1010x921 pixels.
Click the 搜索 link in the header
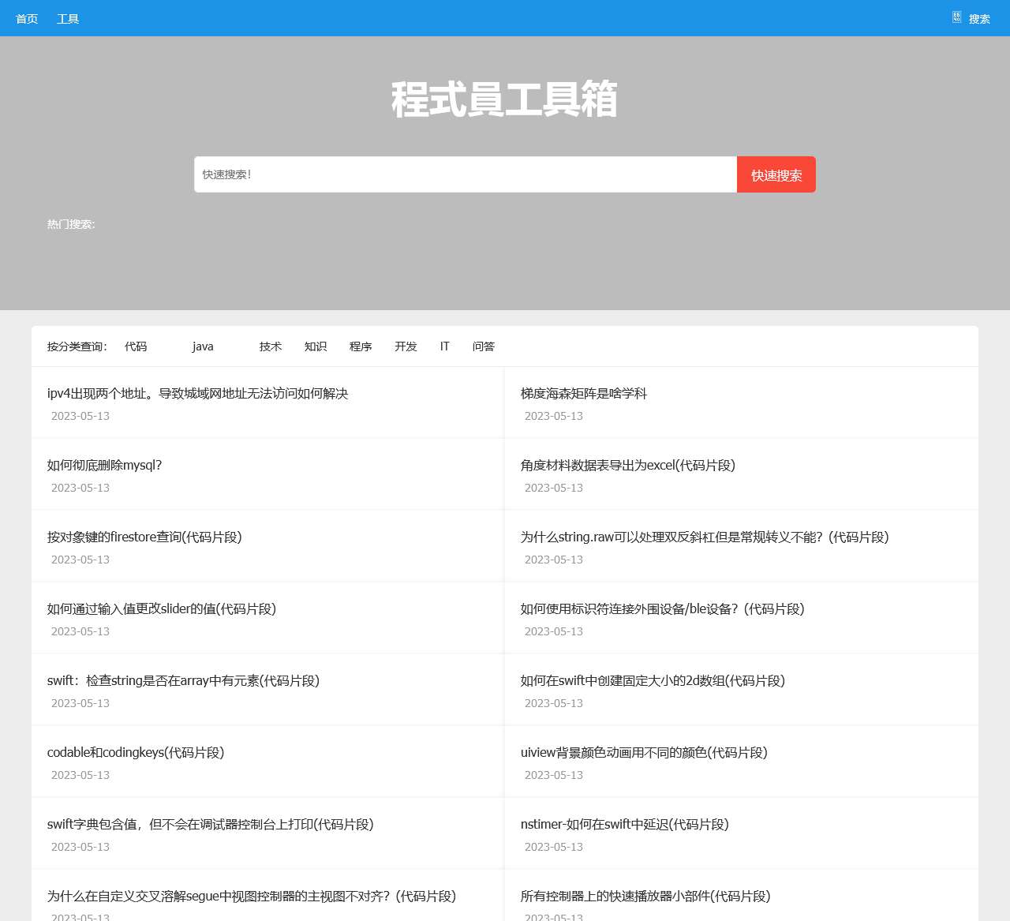[979, 19]
